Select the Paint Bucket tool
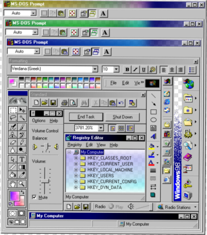This screenshot has height=235, width=207. (13, 175)
